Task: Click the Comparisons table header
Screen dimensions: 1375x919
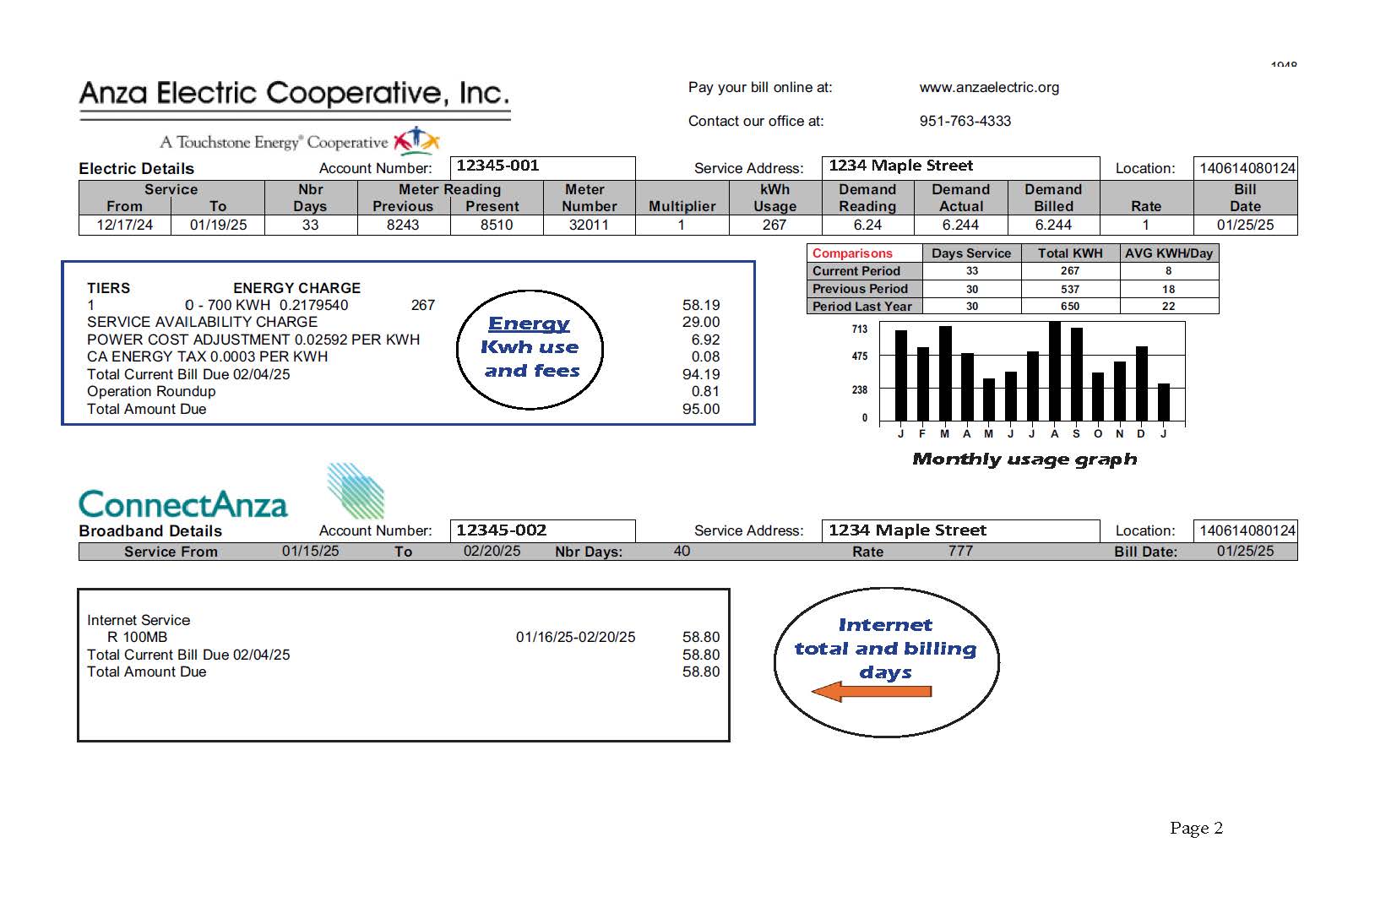Action: pyautogui.click(x=851, y=253)
